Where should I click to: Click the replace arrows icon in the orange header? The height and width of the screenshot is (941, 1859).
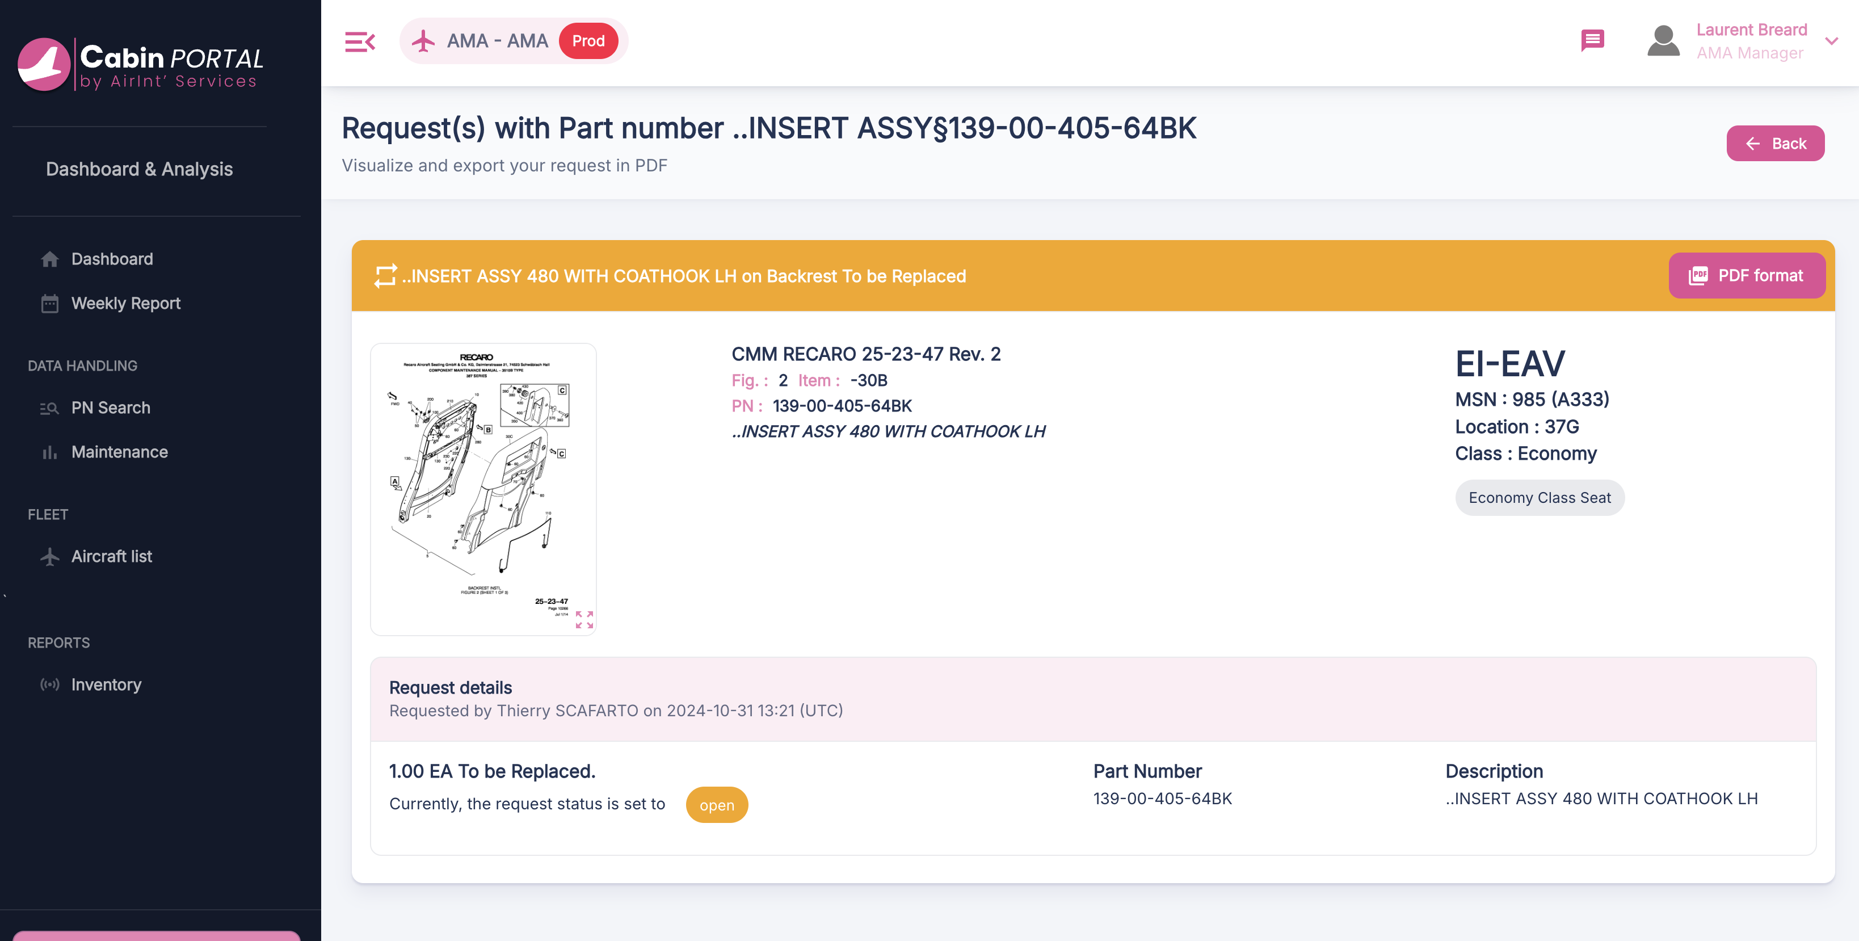pyautogui.click(x=385, y=276)
